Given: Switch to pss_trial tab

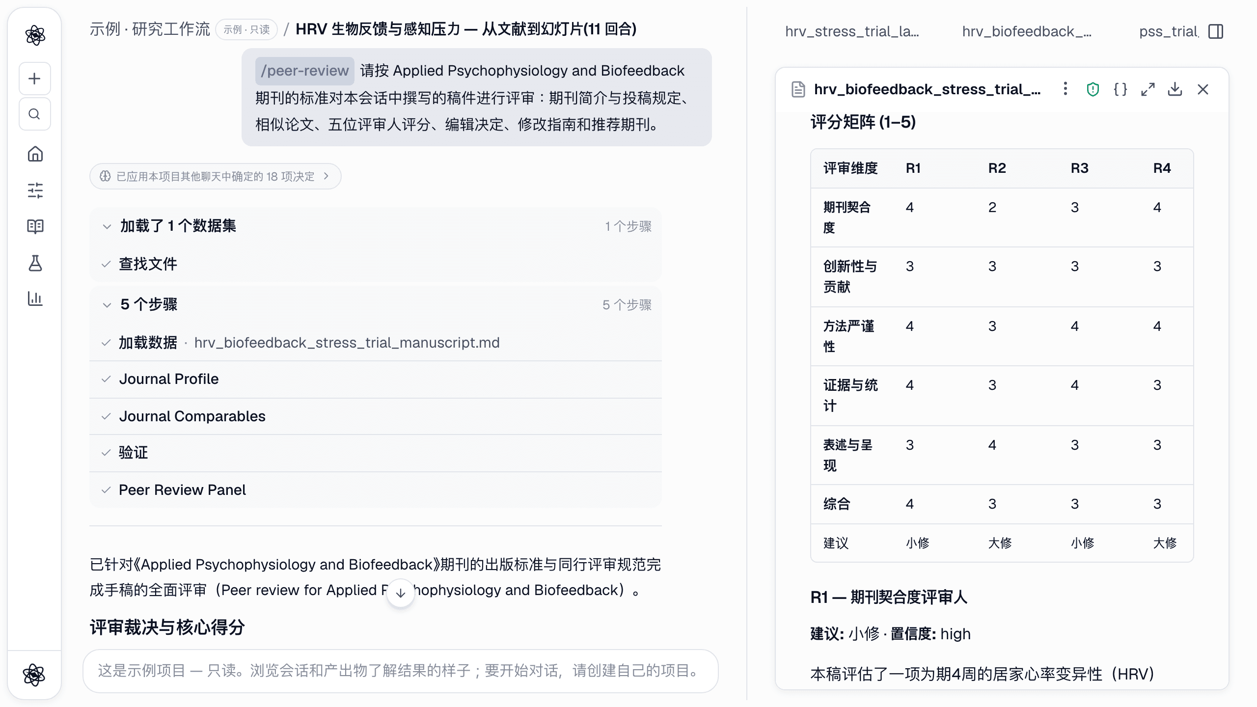Looking at the screenshot, I should click(x=1169, y=31).
